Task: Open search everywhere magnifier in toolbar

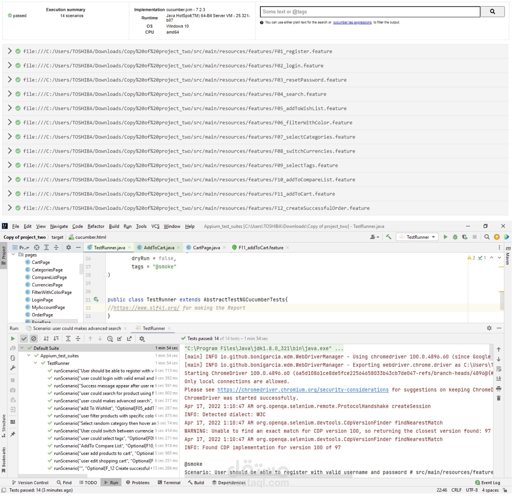Action: click(x=487, y=237)
